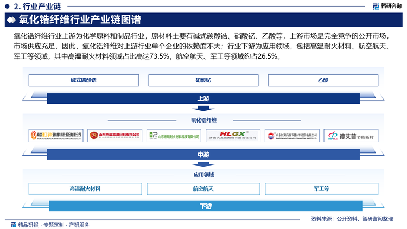Click the diamond icon before the 氧化锆纤维 title

coord(10,21)
